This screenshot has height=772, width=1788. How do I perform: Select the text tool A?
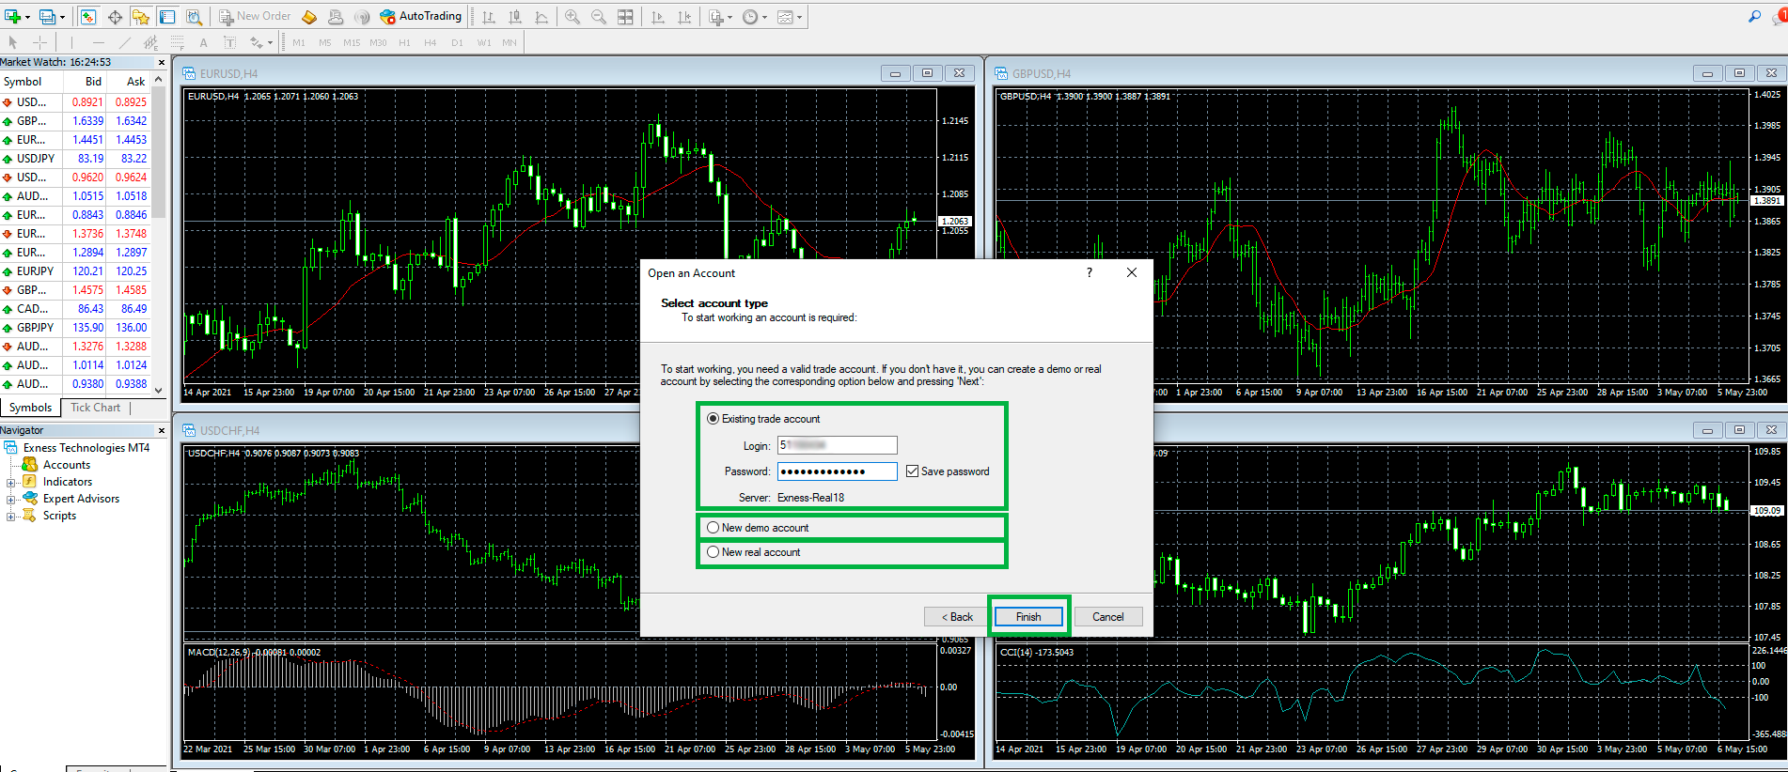pos(203,42)
